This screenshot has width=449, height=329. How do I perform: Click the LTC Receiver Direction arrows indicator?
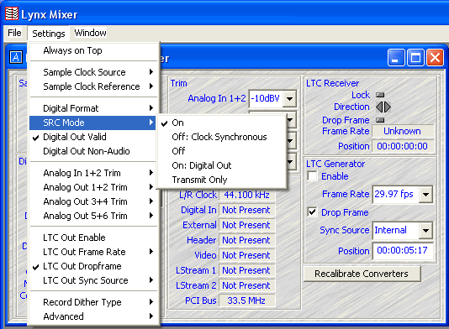(383, 107)
